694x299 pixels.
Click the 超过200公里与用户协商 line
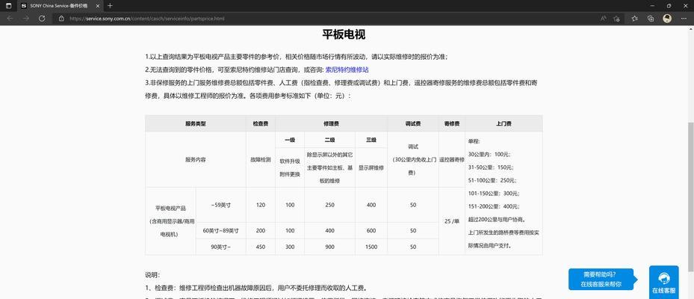tap(497, 219)
